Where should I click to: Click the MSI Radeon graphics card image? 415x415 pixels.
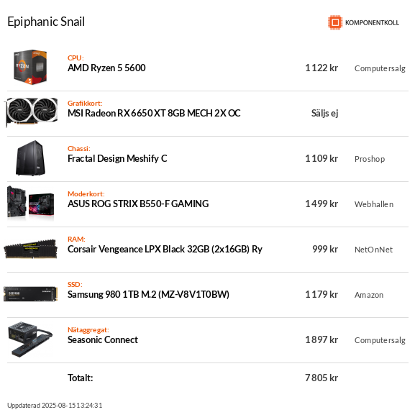coord(32,112)
